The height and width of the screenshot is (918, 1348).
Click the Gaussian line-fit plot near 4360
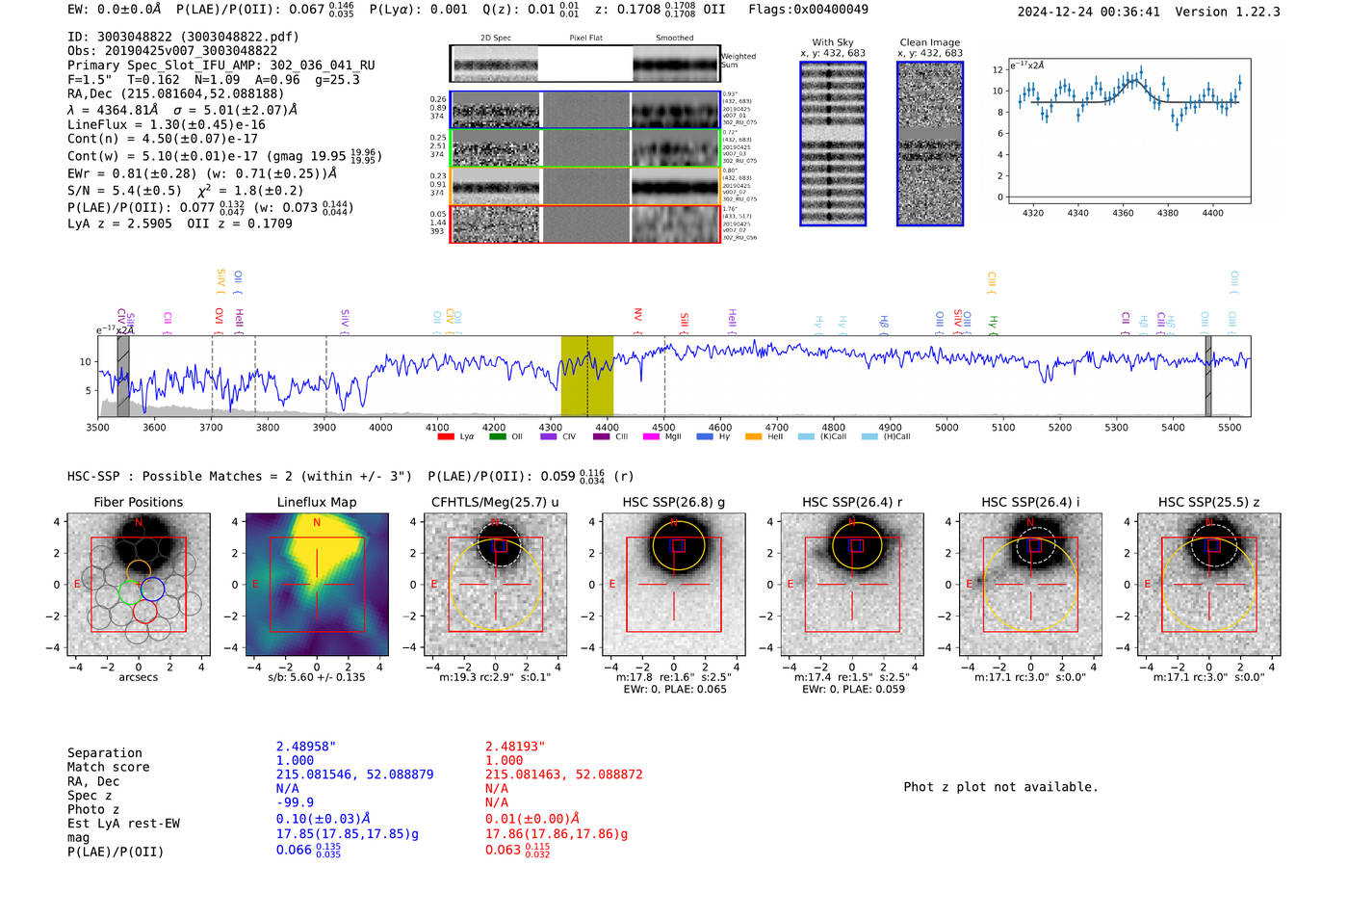(x=1128, y=130)
